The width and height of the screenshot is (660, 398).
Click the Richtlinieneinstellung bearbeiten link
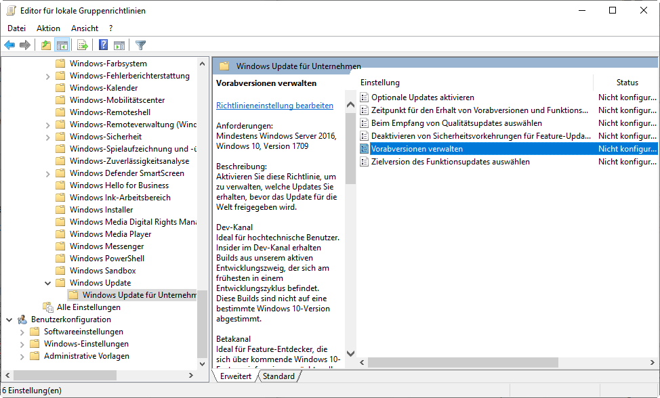coord(274,106)
